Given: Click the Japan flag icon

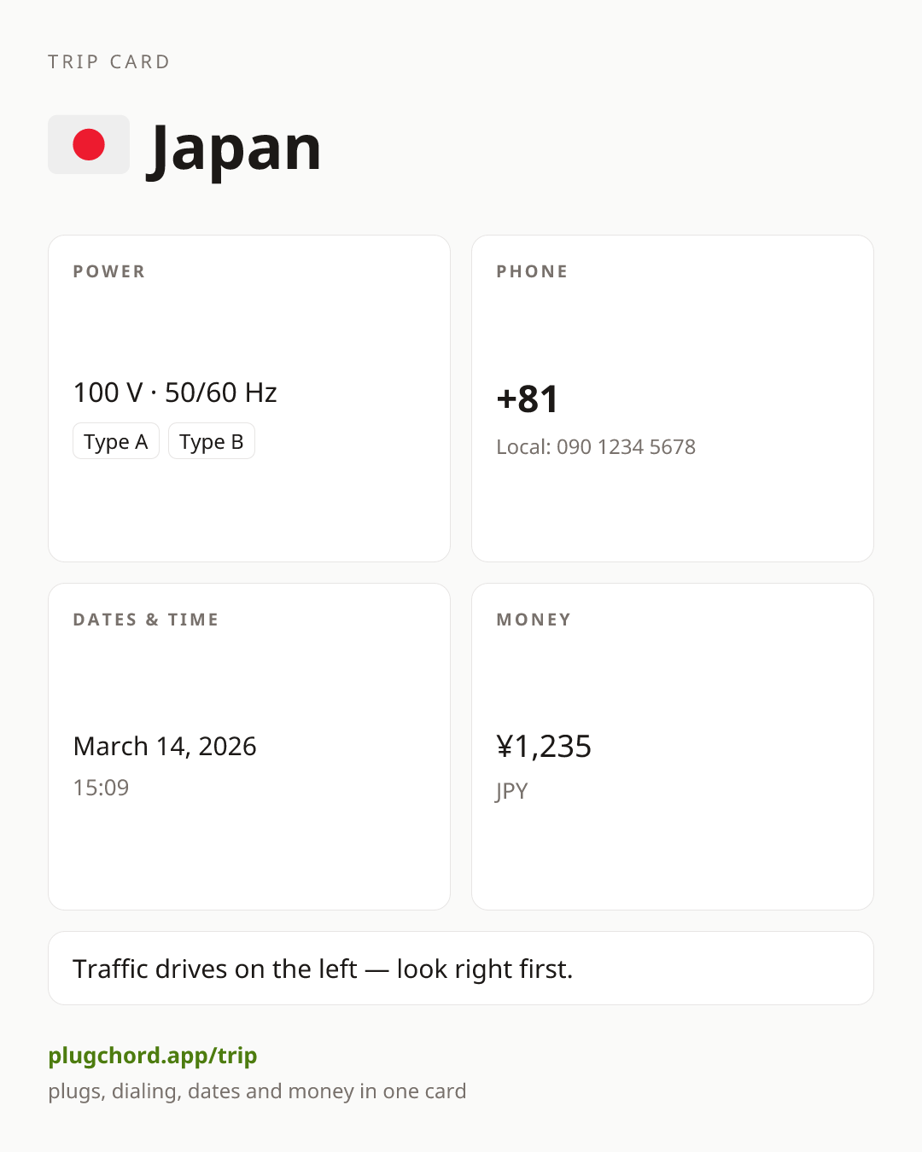Looking at the screenshot, I should pyautogui.click(x=89, y=145).
